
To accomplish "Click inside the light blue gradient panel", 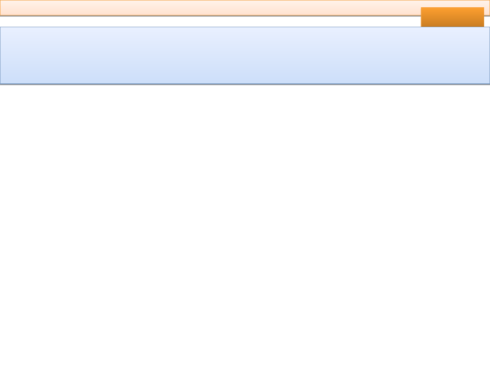I will (245, 55).
